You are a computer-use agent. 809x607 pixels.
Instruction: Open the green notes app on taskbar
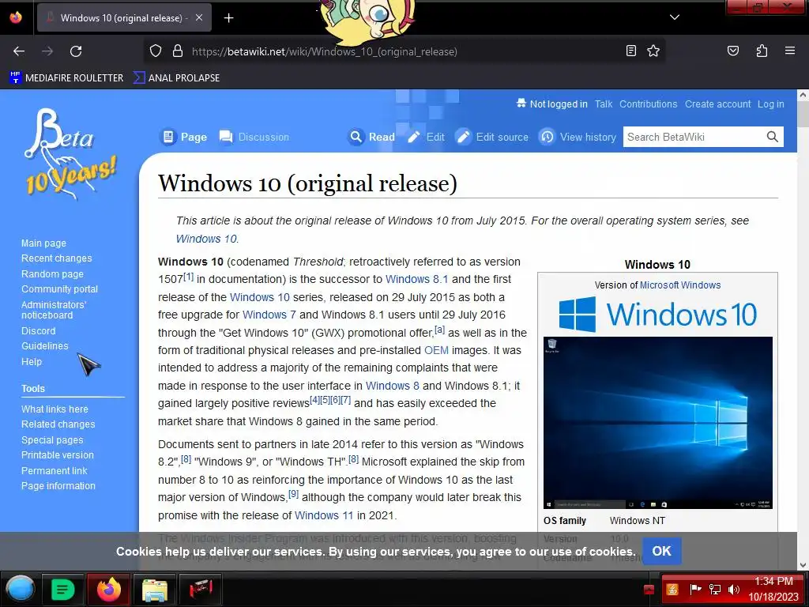[x=63, y=589]
